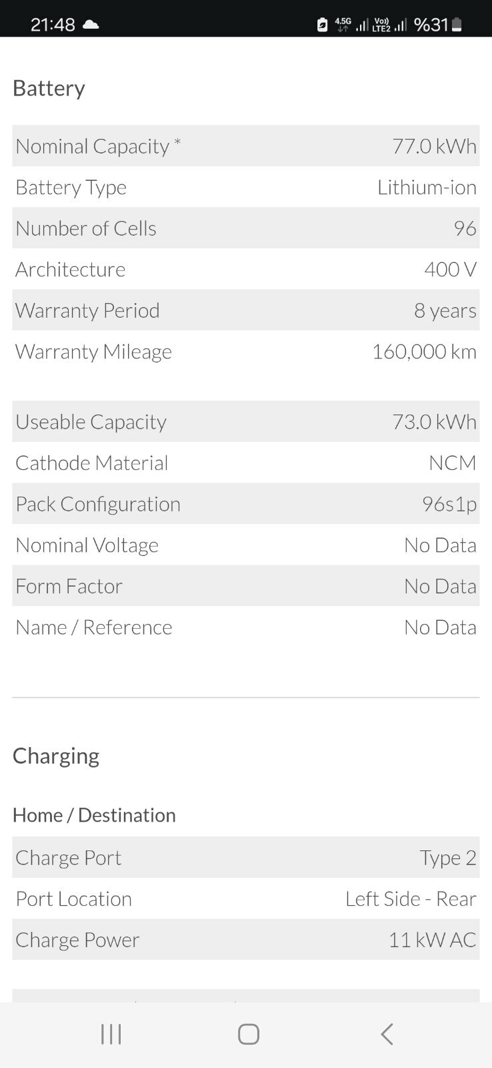Tap the Home / Destination subheading
Image resolution: width=492 pixels, height=1068 pixels.
tap(94, 815)
